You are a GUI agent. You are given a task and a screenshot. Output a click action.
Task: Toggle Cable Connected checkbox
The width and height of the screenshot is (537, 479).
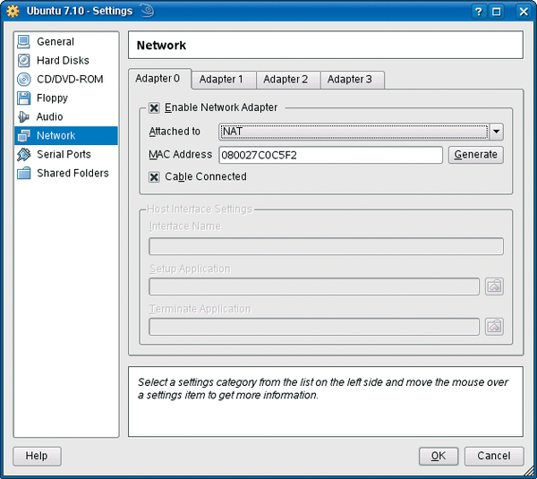pyautogui.click(x=154, y=177)
